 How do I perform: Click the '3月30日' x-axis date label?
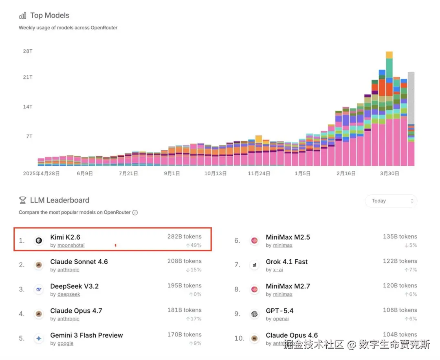[x=389, y=174]
